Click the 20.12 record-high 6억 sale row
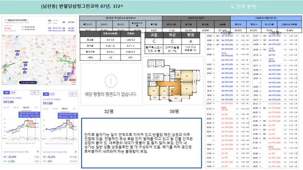Viewport: 303px width, 170px height. 275,60
